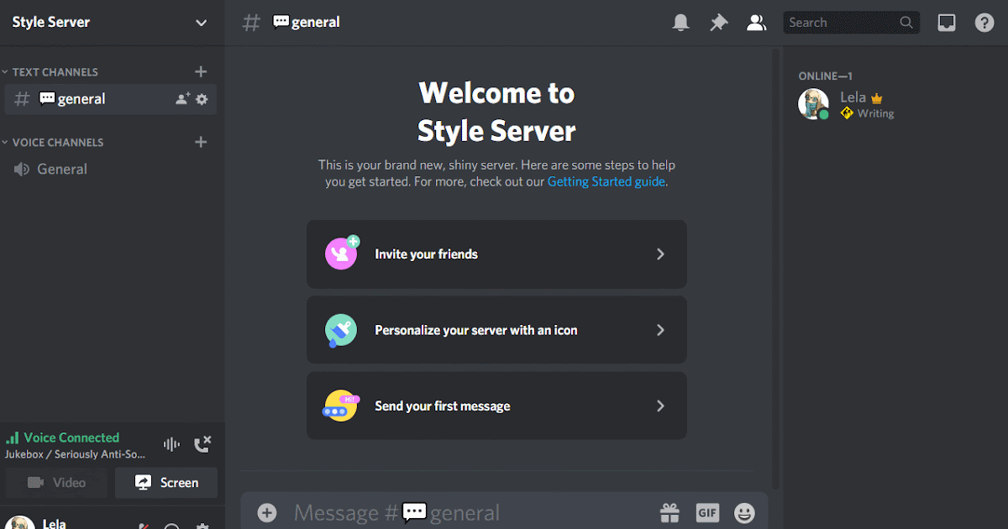1008x529 pixels.
Task: Show pinned messages
Action: point(718,23)
